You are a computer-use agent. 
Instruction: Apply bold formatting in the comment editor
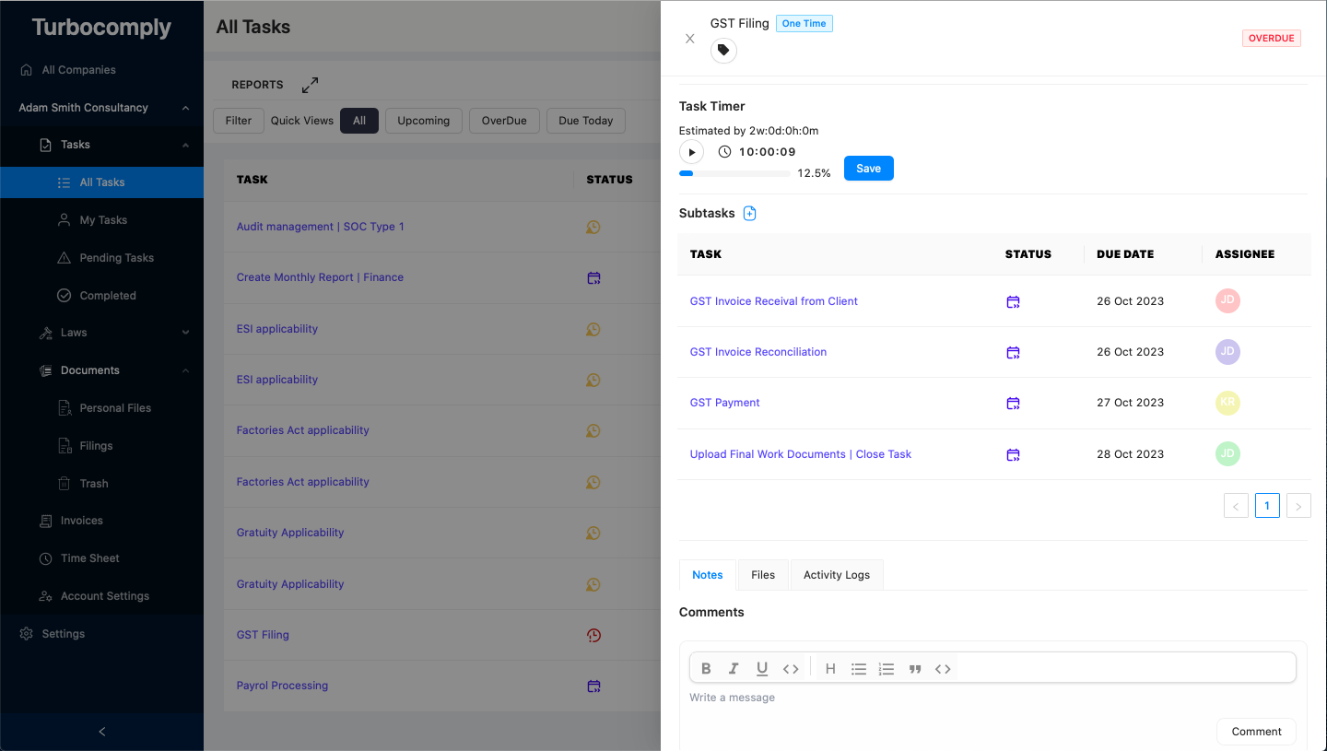click(706, 668)
